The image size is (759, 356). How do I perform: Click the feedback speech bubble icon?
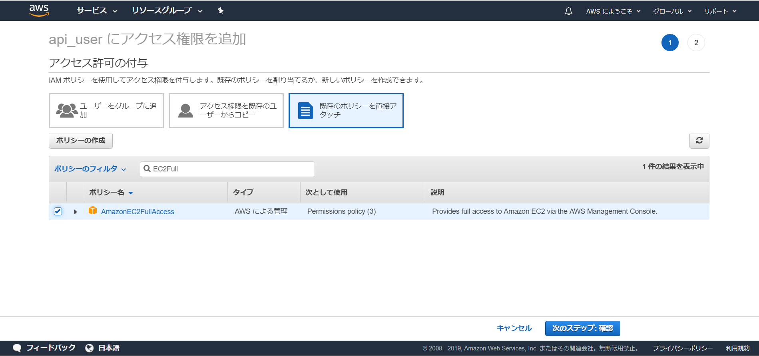coord(17,348)
